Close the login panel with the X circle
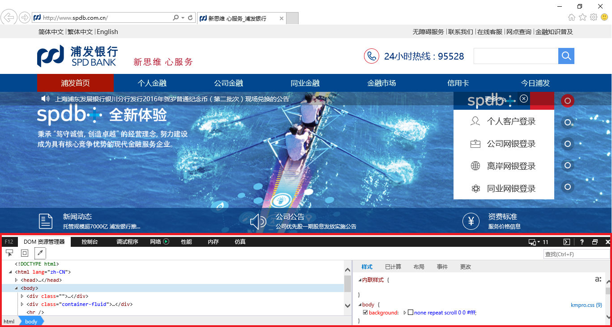Screen dimensions: 612x327 (524, 99)
